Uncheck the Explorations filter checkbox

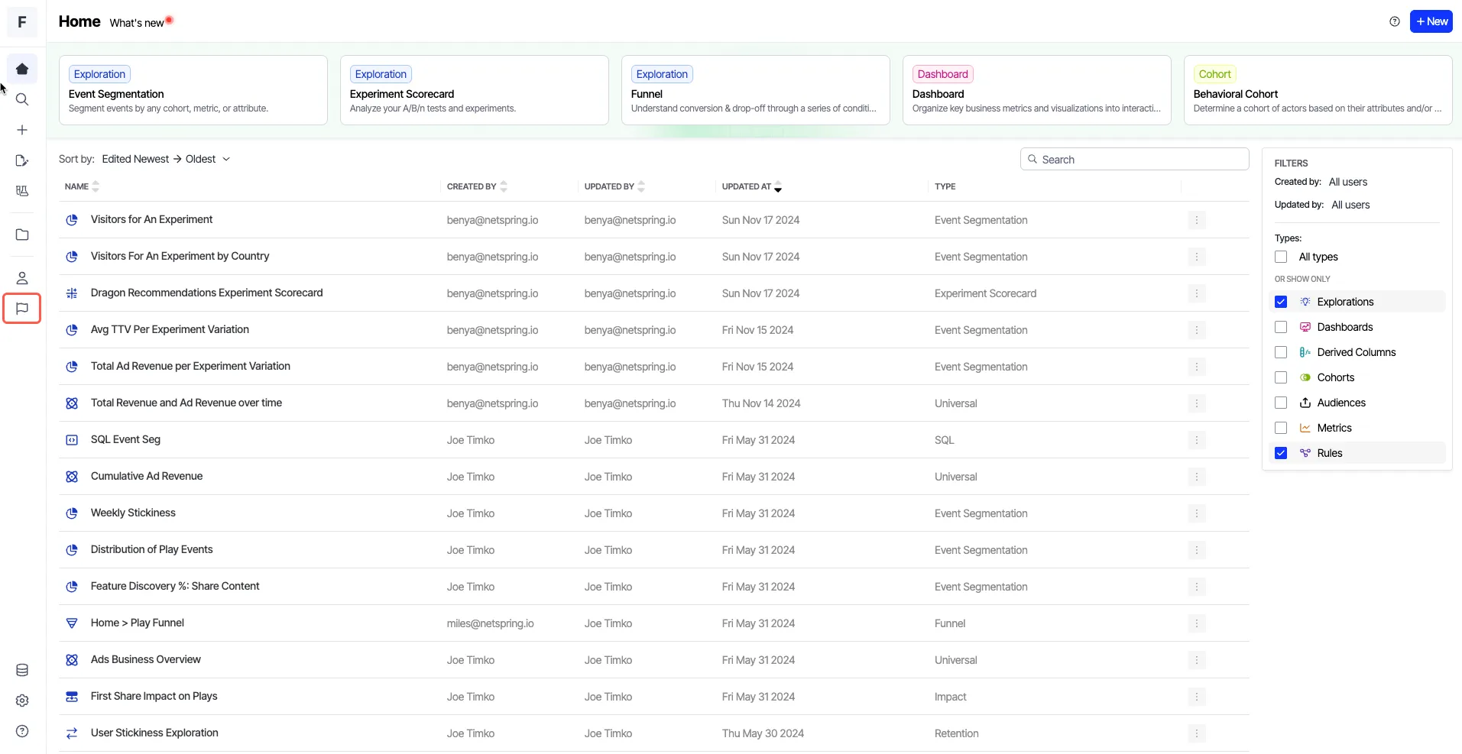(1281, 302)
